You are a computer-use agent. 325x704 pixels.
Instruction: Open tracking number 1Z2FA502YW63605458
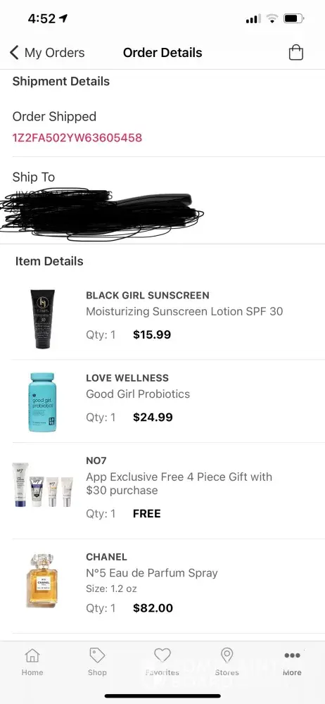click(77, 137)
